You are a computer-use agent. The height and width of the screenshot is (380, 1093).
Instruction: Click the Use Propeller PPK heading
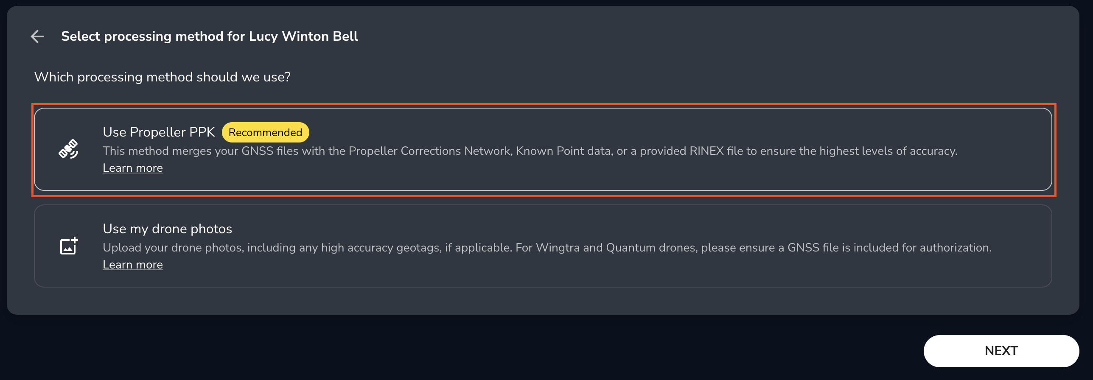point(159,132)
